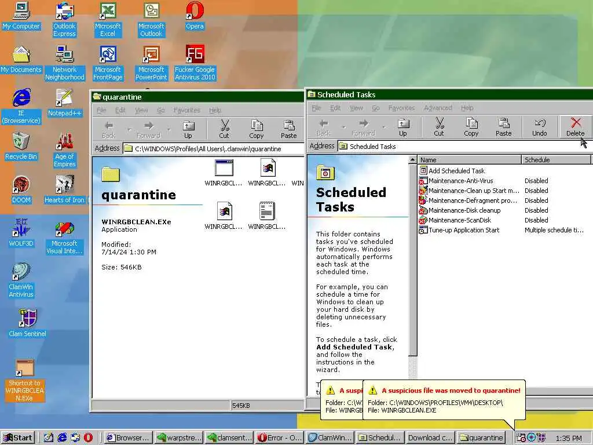Image resolution: width=593 pixels, height=445 pixels.
Task: Select Add Scheduled Task item
Action: pos(452,171)
